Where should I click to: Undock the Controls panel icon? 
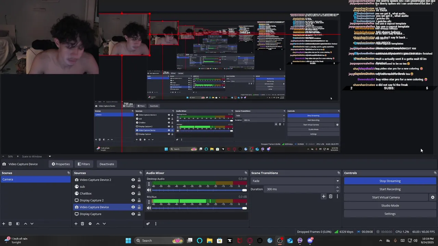[435, 173]
